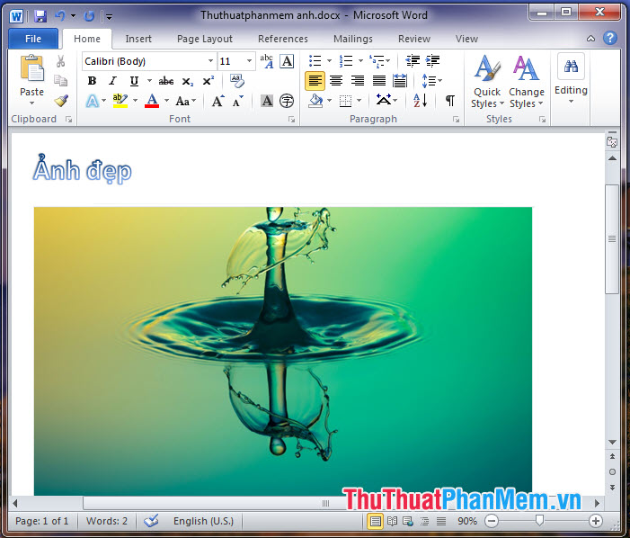The image size is (630, 538).
Task: Apply Character Shading
Action: click(x=267, y=101)
